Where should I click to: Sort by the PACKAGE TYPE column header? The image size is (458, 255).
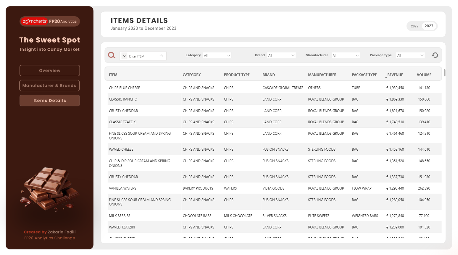(364, 75)
